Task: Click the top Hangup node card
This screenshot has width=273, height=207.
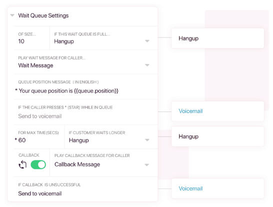Action: [x=218, y=38]
